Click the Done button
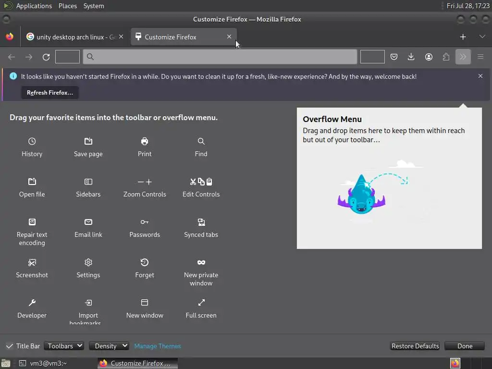Image resolution: width=492 pixels, height=369 pixels. [465, 346]
